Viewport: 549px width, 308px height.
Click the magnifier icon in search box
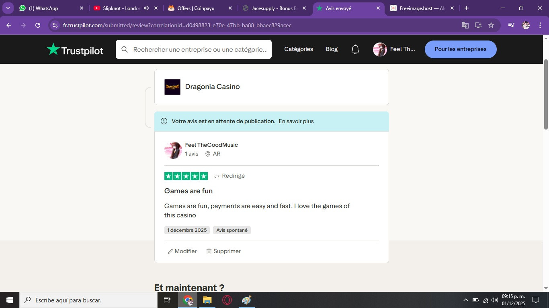click(125, 49)
